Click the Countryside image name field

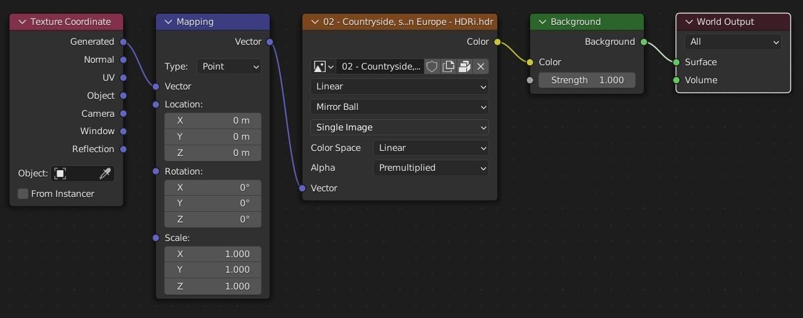[380, 66]
